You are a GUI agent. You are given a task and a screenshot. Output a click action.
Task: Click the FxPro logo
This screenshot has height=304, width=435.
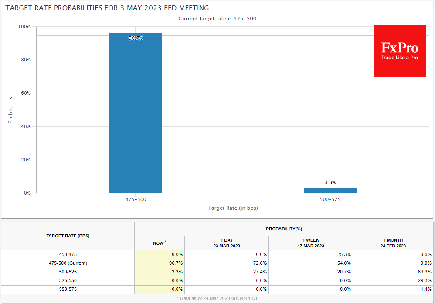pyautogui.click(x=399, y=51)
